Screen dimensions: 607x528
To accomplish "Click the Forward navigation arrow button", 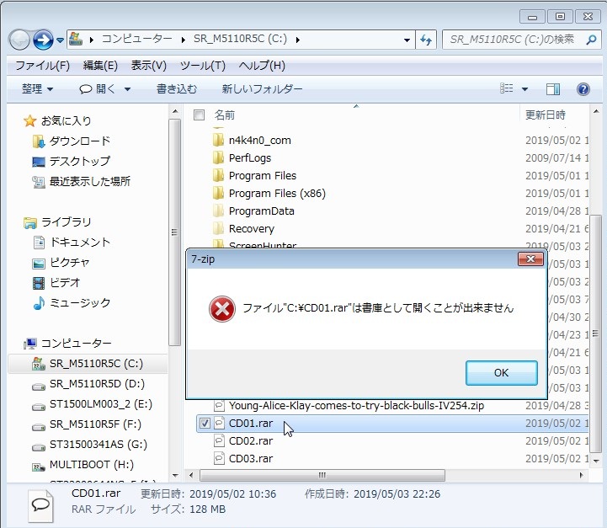I will point(43,40).
